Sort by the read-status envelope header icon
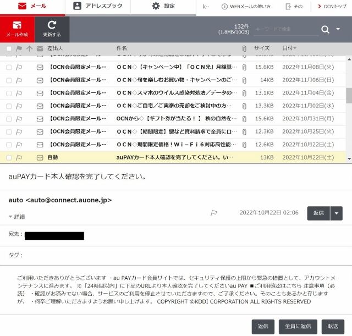Image resolution: width=352 pixels, height=336 pixels. tap(40, 48)
